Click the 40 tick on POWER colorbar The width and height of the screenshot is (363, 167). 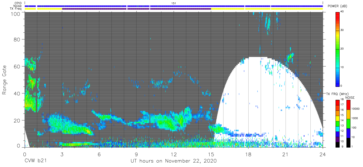[342, 12]
